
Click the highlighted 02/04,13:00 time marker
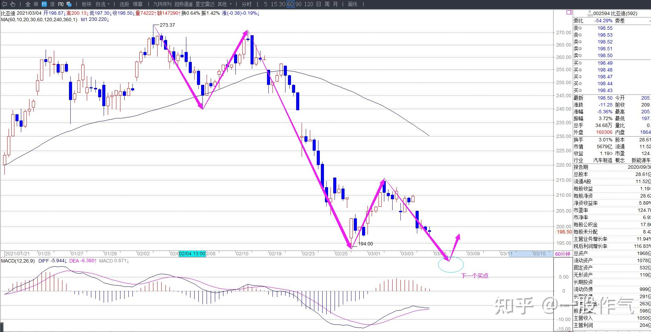(x=192, y=254)
